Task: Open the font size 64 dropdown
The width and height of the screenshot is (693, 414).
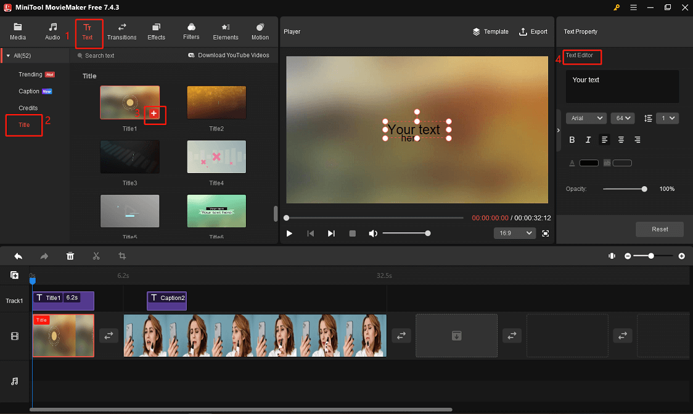Action: click(x=622, y=118)
